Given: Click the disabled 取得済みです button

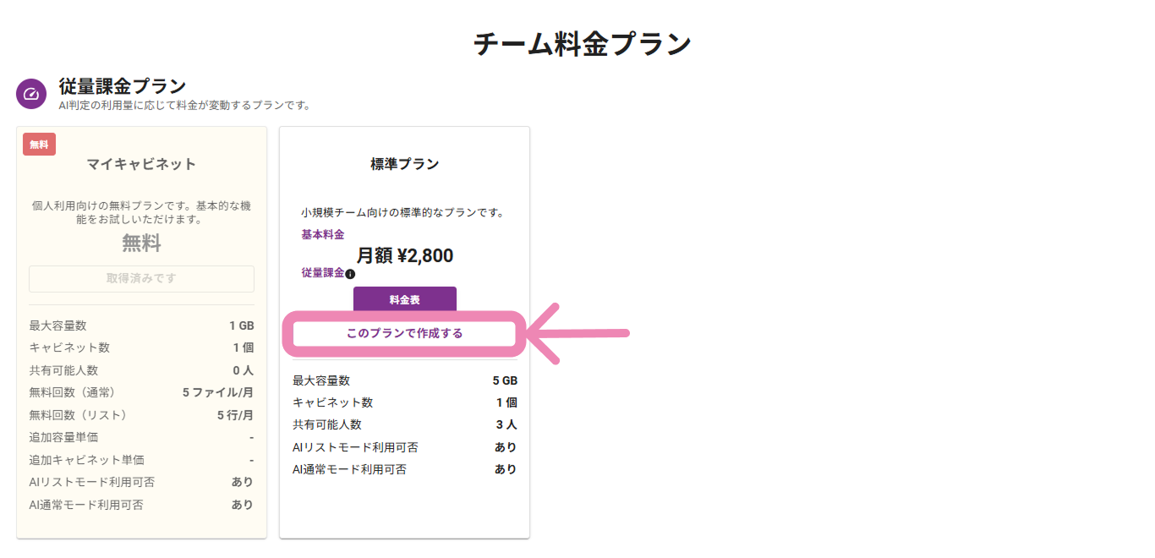Looking at the screenshot, I should pyautogui.click(x=141, y=278).
